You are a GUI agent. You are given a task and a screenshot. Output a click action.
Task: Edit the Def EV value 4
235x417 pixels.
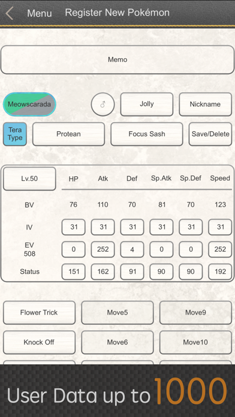(132, 249)
